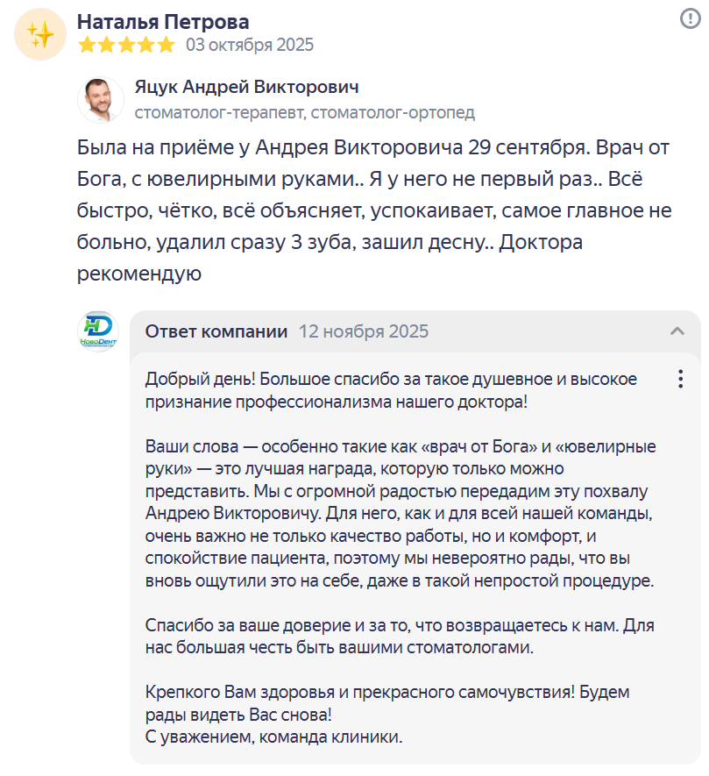Click the second star of the rating

(106, 45)
